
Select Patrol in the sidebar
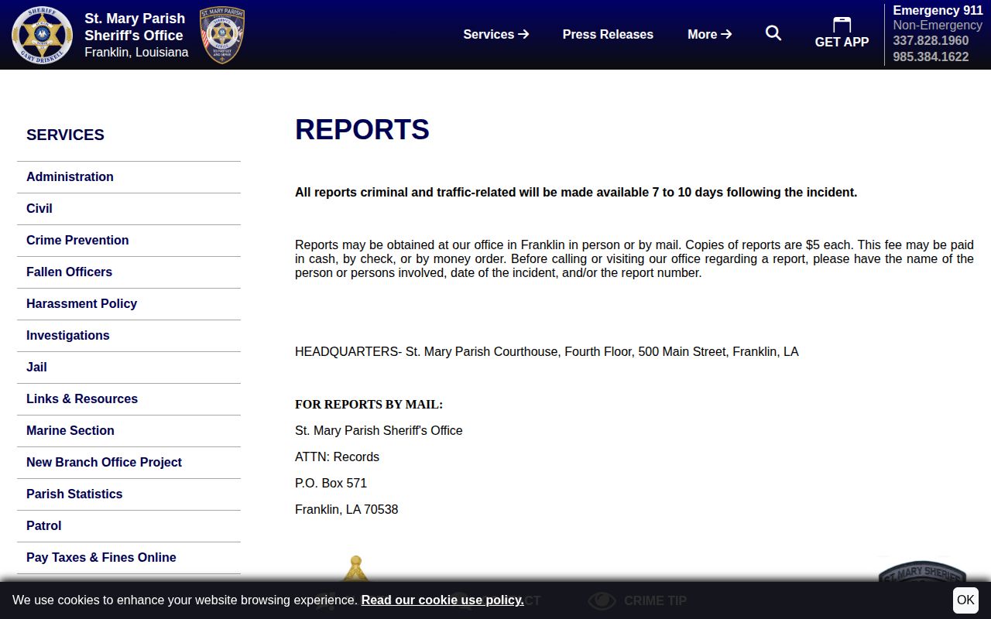click(129, 526)
